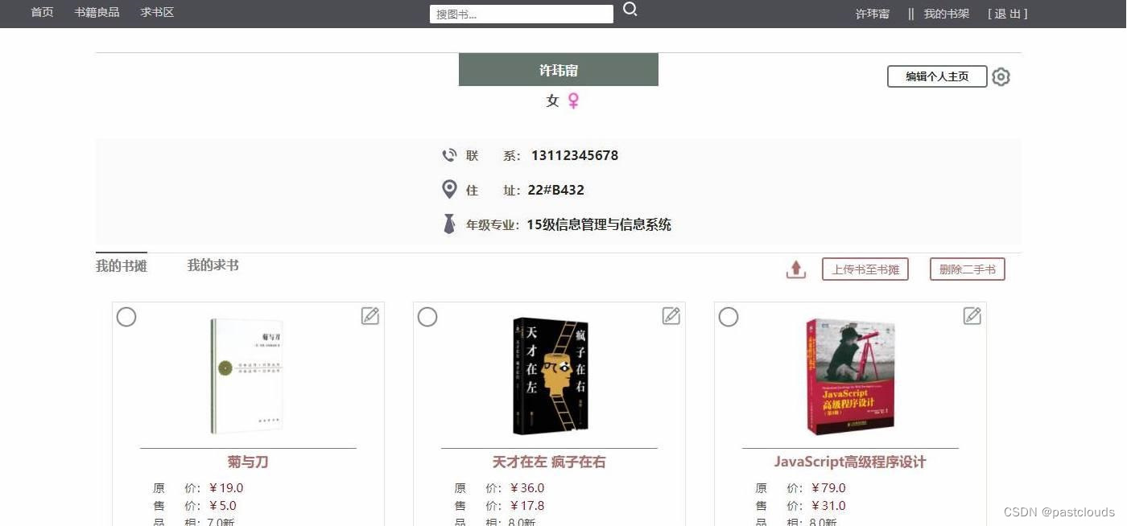Select the 菊与刀 book radio button

point(126,317)
